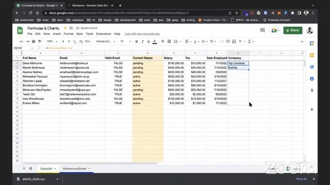
Task: Open the font family dropdown
Action: (106, 42)
